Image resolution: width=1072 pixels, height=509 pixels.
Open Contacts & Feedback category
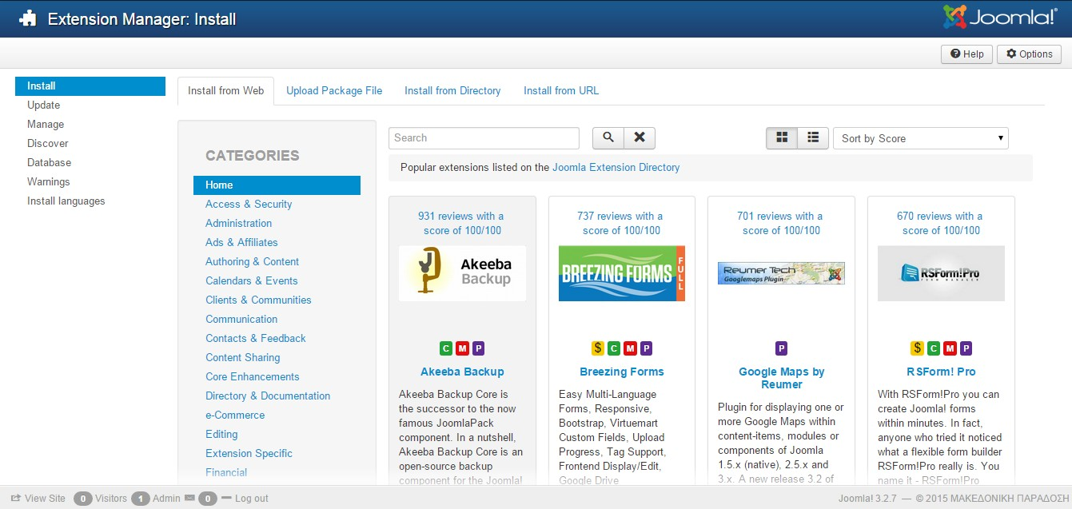point(256,338)
